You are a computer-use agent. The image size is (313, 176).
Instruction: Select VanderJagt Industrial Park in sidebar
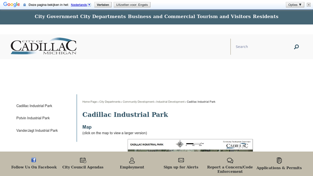(37, 131)
